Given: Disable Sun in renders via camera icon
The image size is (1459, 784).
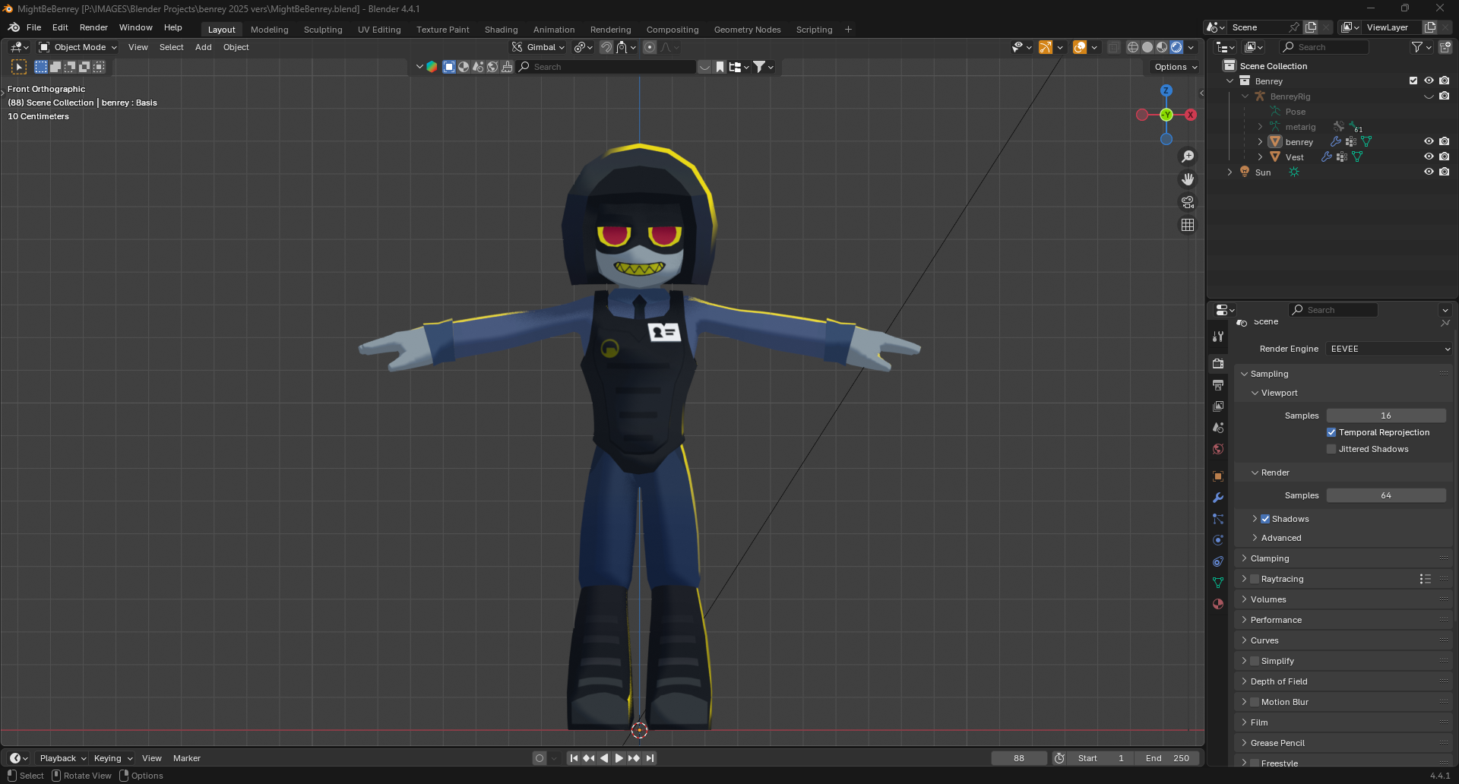Looking at the screenshot, I should pyautogui.click(x=1445, y=172).
